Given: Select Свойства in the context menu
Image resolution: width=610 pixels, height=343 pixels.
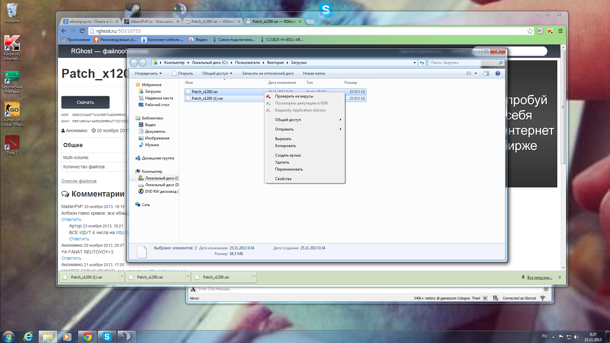Looking at the screenshot, I should coord(283,179).
